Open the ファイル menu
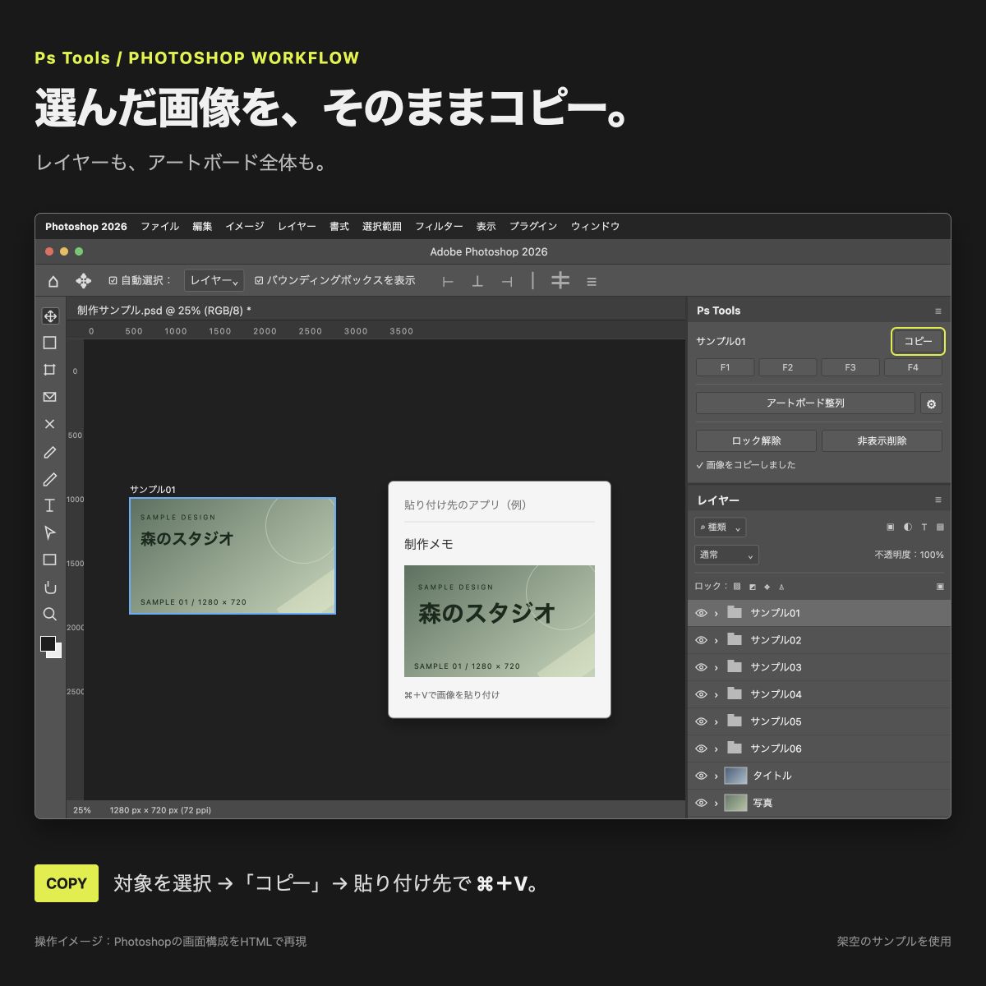986x986 pixels. (x=159, y=227)
